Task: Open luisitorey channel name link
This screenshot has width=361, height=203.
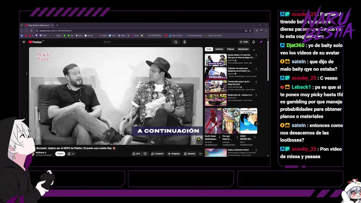Action: 40,153
